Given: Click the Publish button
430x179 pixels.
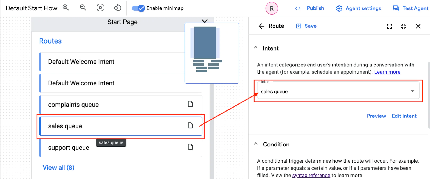Looking at the screenshot, I should (309, 8).
